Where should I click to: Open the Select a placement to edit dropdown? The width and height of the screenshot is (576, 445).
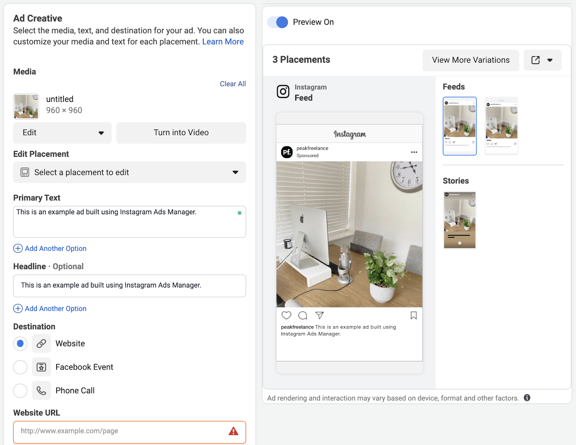click(x=129, y=172)
